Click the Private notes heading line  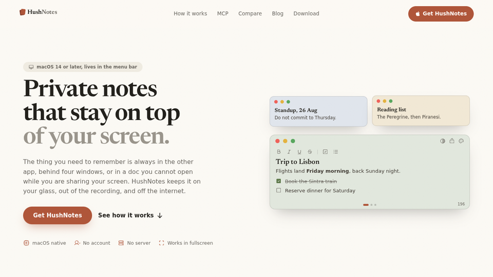pyautogui.click(x=90, y=88)
